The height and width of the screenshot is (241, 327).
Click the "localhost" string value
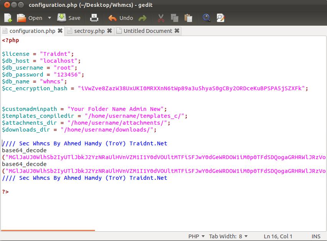(59, 61)
